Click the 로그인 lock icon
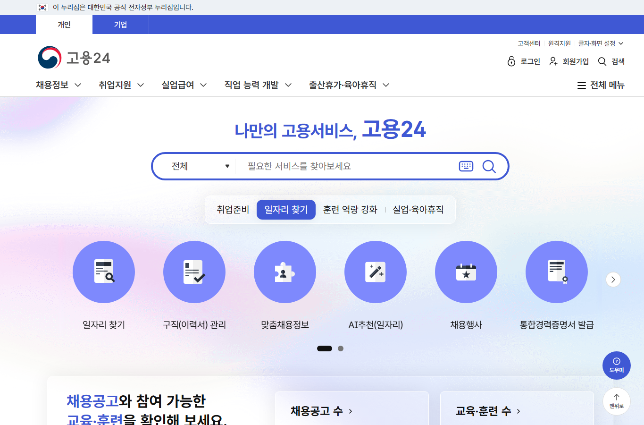The height and width of the screenshot is (425, 644). (511, 61)
